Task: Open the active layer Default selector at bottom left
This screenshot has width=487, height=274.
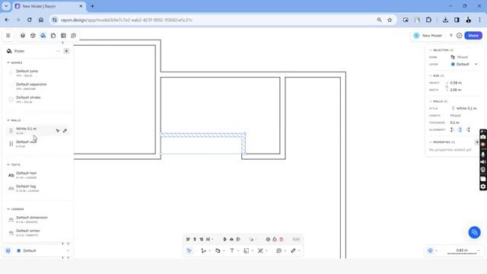Action: (43, 250)
